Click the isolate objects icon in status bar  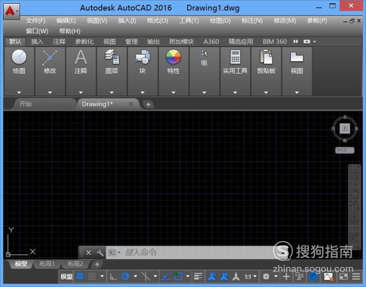coord(299,276)
